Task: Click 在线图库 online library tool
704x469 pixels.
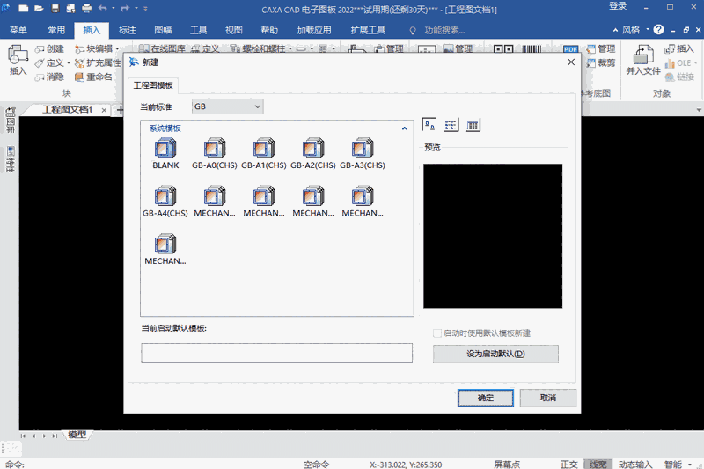Action: [162, 48]
